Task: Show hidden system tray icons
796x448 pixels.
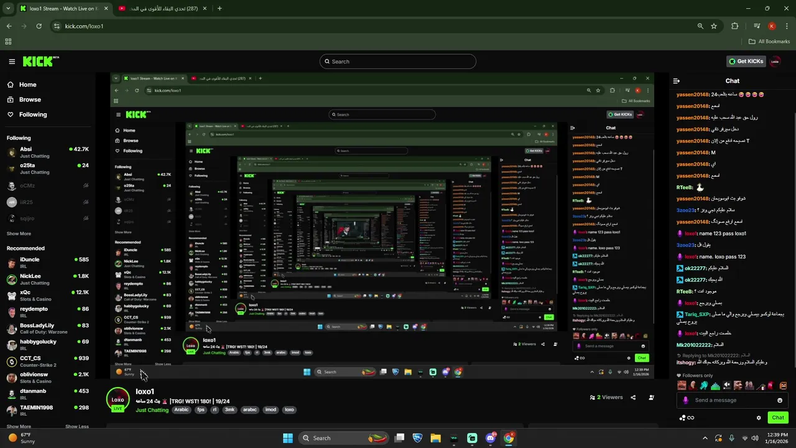Action: point(705,438)
